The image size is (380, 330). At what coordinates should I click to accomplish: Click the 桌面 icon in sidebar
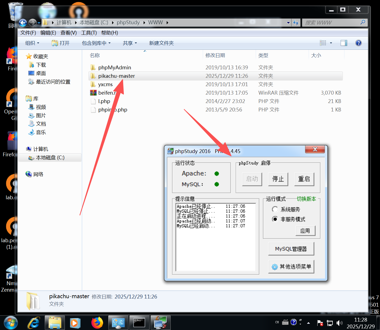pos(31,73)
